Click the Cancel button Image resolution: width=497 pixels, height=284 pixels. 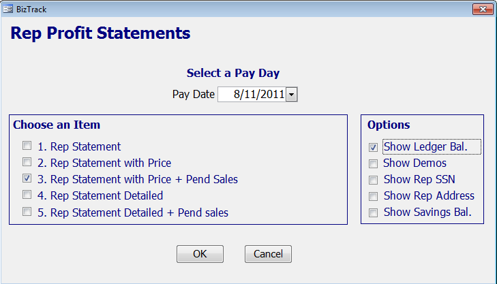[x=268, y=254]
